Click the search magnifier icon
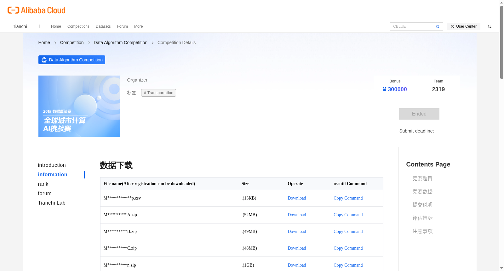The image size is (504, 271). pos(438,27)
